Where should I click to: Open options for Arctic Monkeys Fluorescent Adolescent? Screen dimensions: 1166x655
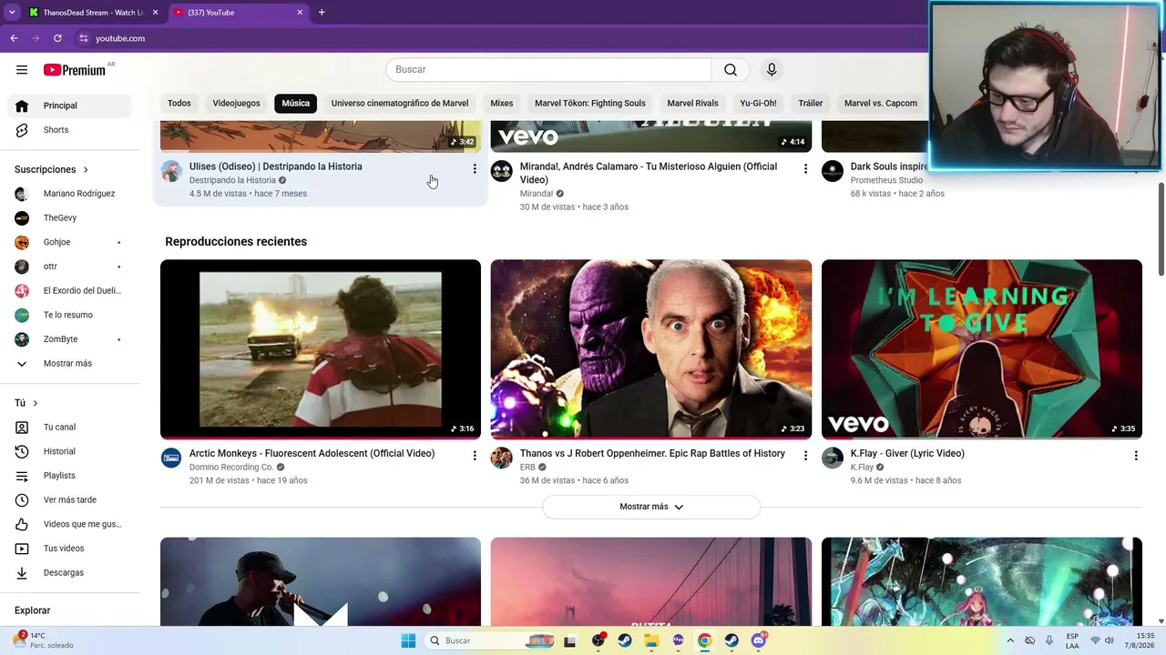click(475, 456)
